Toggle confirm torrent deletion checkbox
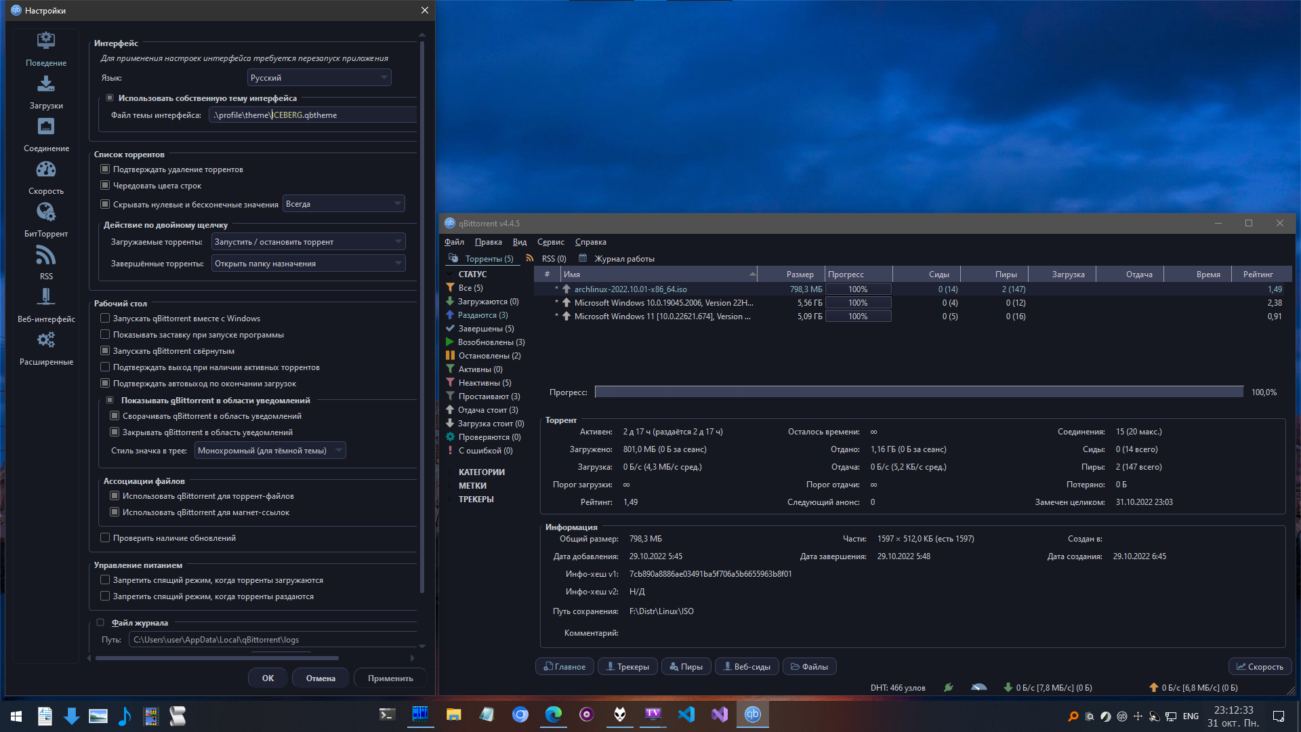This screenshot has width=1301, height=732. point(105,169)
